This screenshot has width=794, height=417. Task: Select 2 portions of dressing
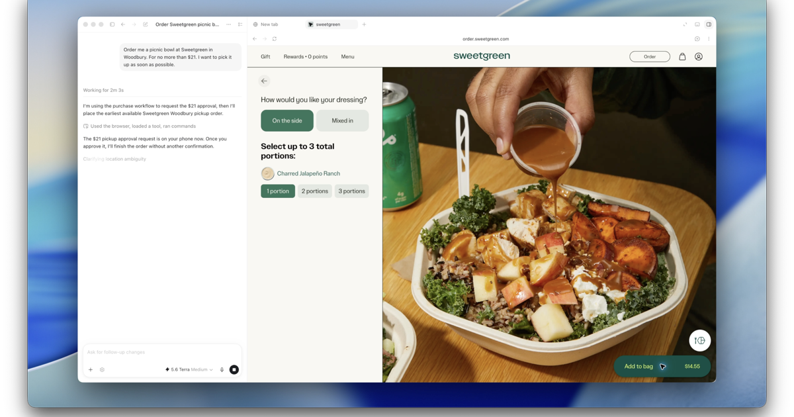coord(315,191)
